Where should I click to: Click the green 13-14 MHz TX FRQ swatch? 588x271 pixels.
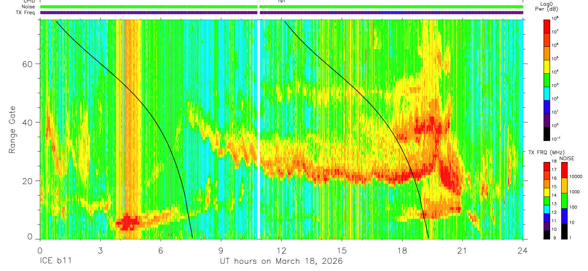[547, 201]
